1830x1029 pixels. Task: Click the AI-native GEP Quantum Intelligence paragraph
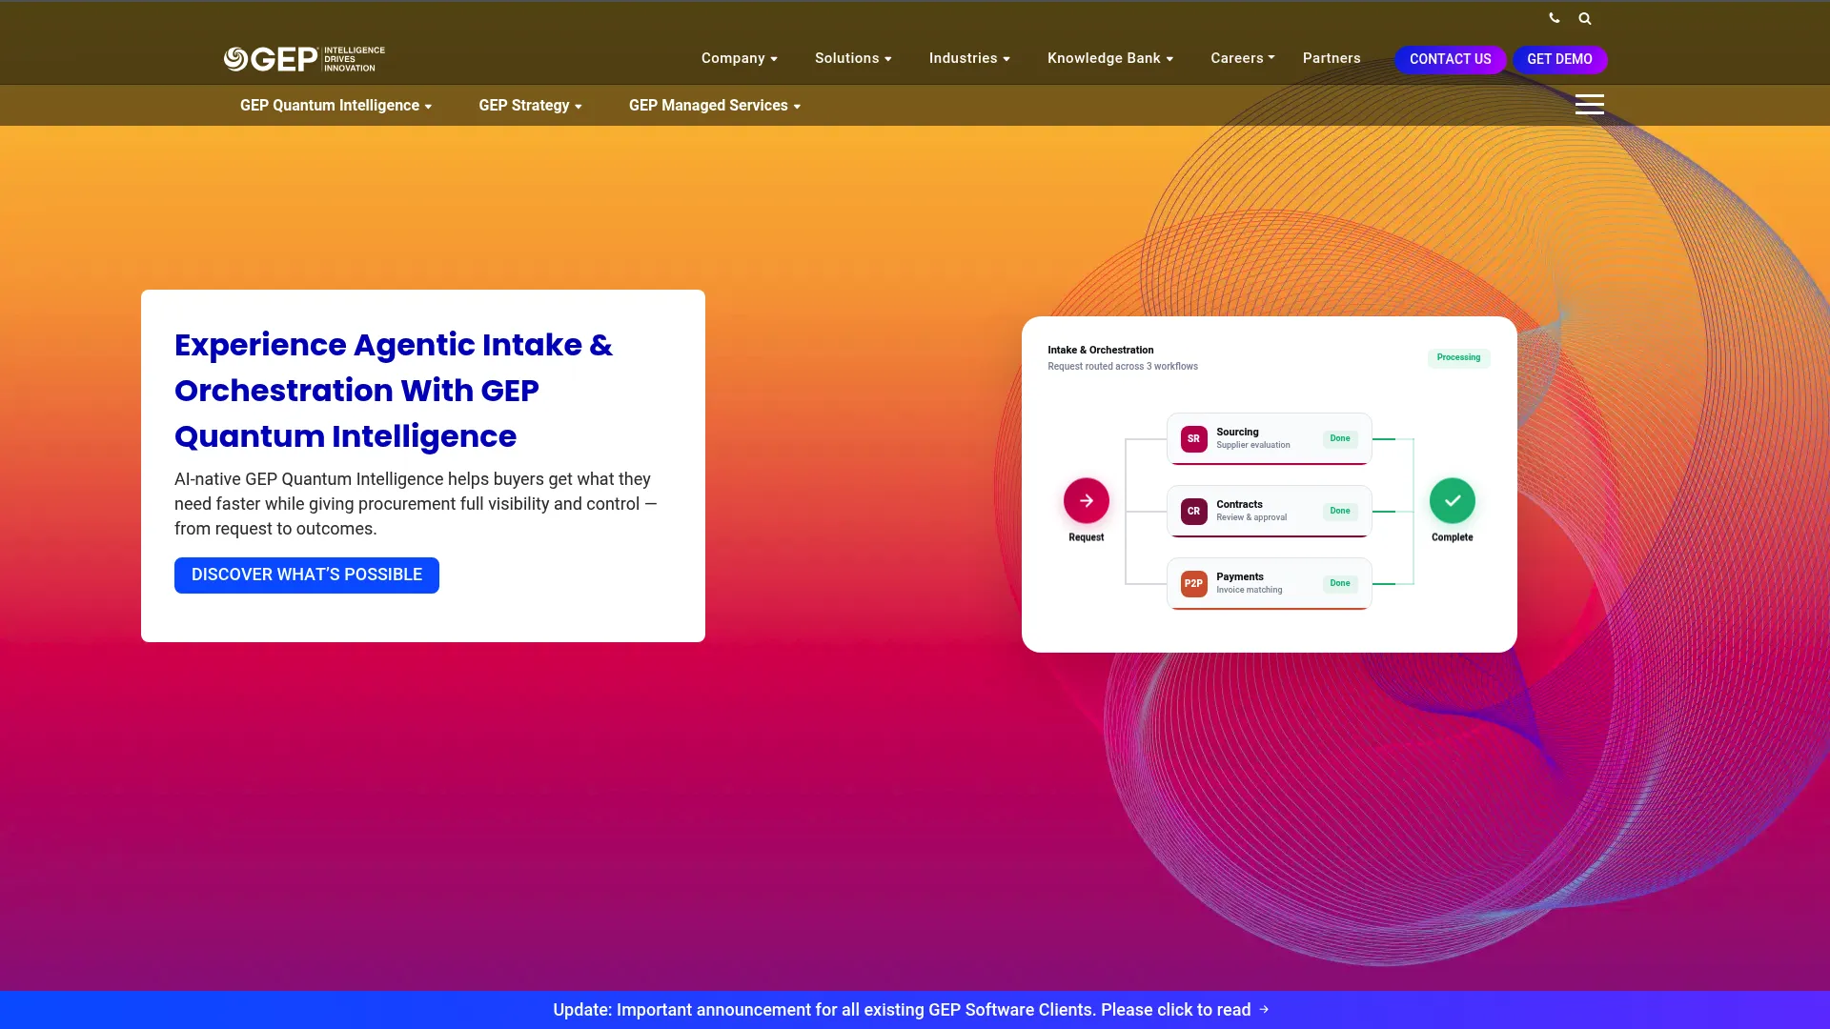[x=416, y=504]
